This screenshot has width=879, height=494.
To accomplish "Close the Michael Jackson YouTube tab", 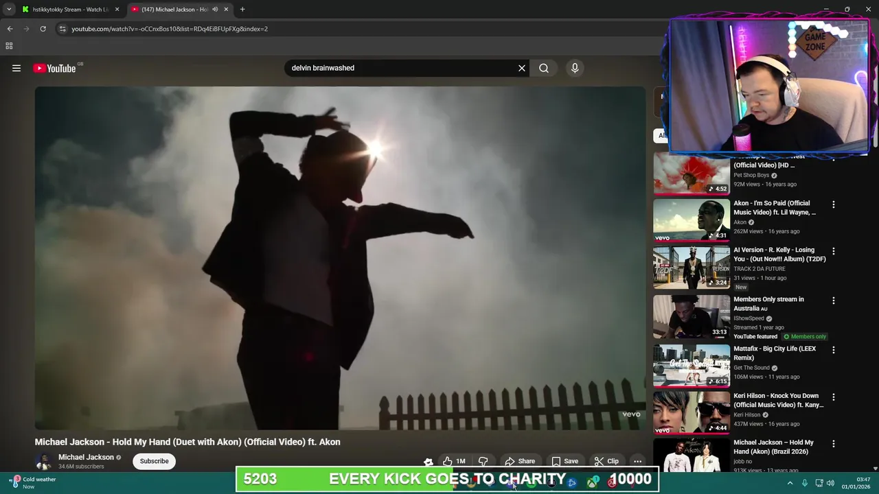I will tap(226, 10).
